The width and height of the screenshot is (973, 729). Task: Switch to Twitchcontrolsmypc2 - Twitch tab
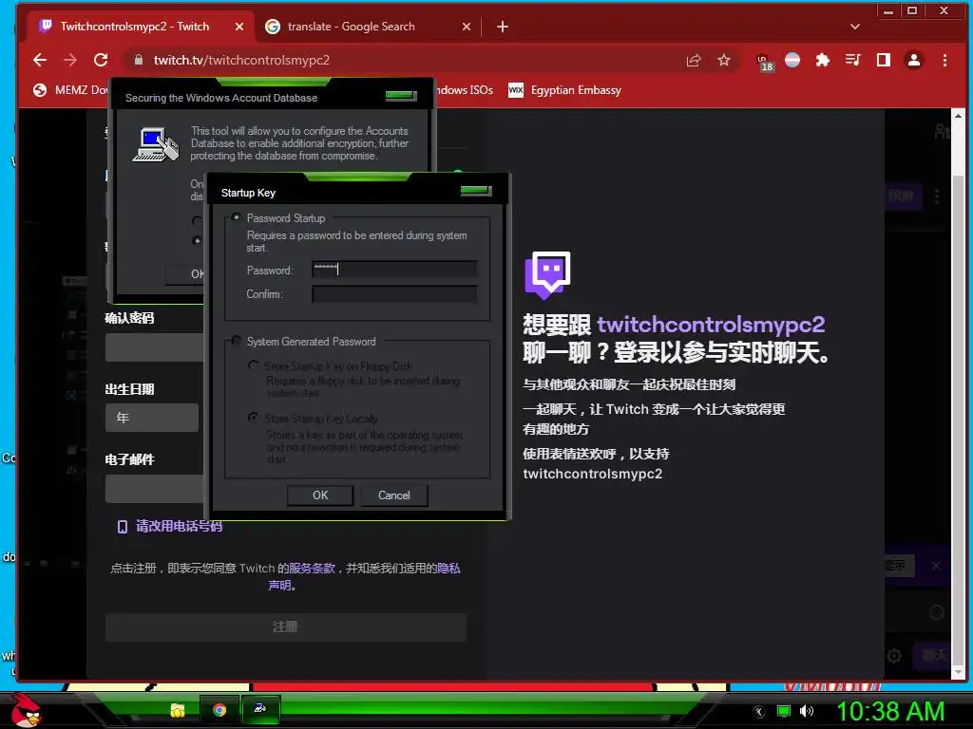coord(135,27)
